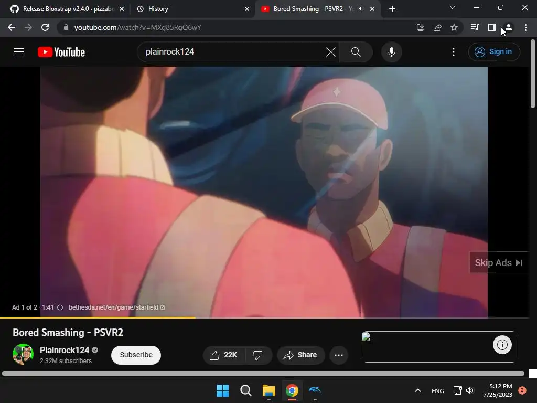The height and width of the screenshot is (403, 537).
Task: Skip the ad with Skip Ads
Action: click(x=499, y=263)
